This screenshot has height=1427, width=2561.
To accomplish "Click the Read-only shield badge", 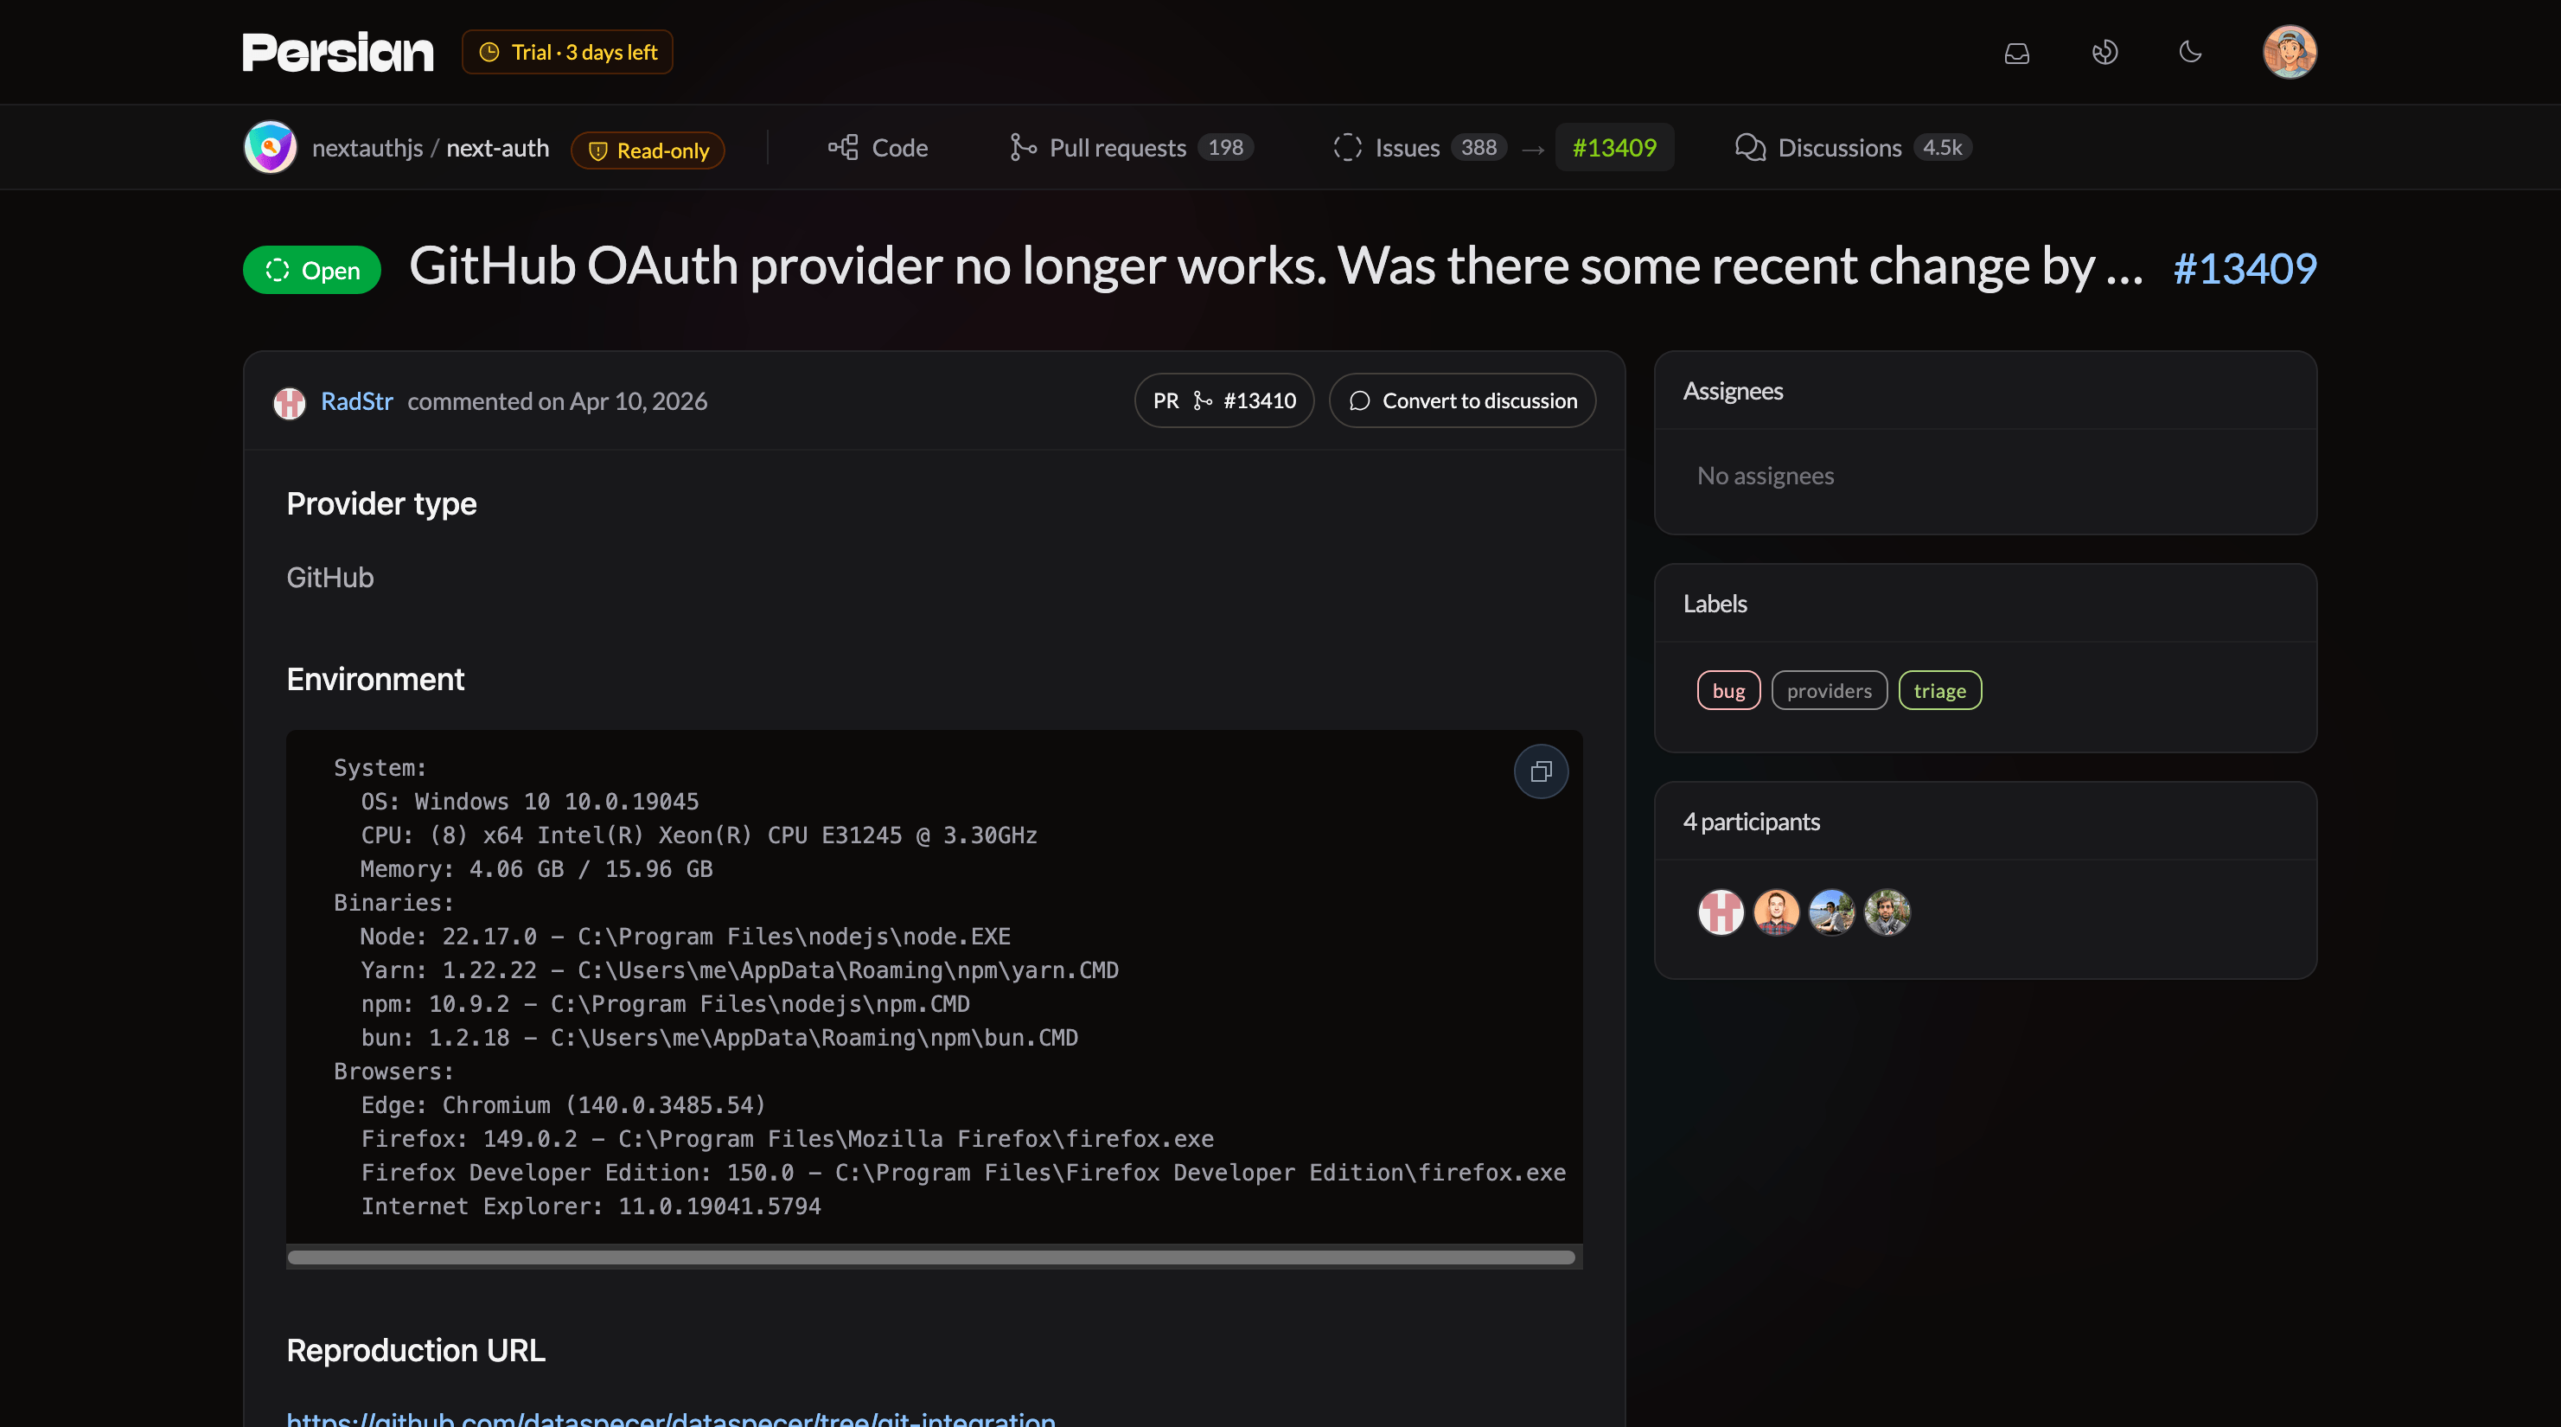I will (x=648, y=150).
